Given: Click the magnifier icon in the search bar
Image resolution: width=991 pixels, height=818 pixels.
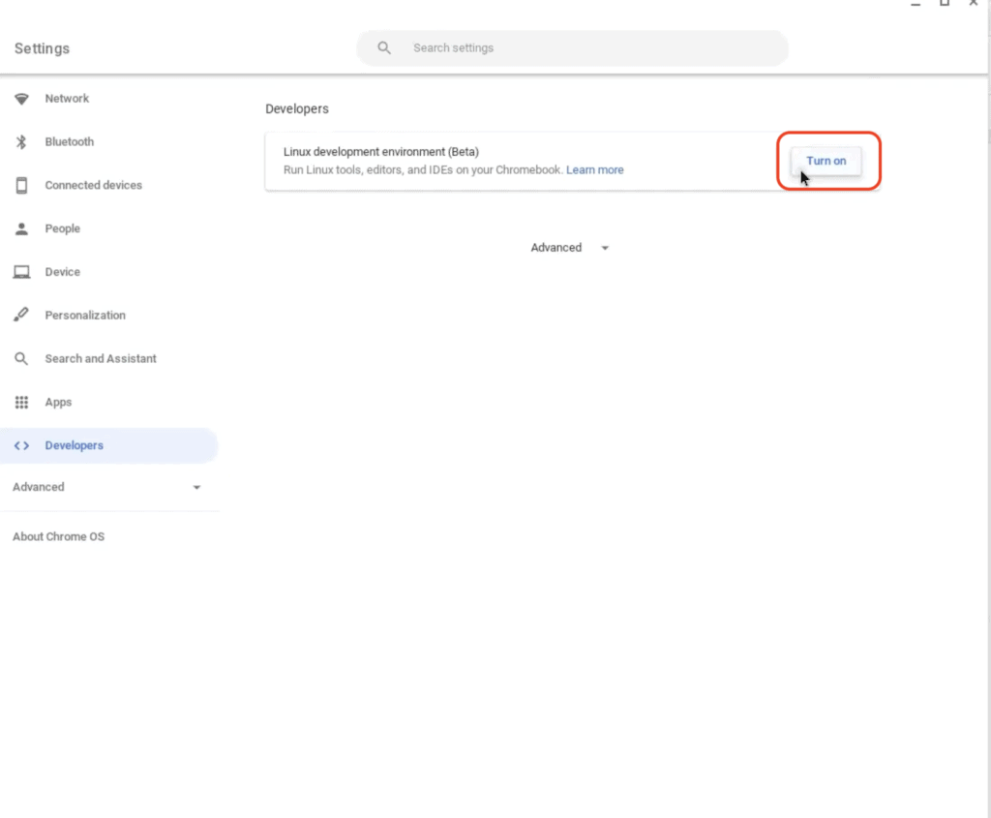Looking at the screenshot, I should tap(383, 46).
